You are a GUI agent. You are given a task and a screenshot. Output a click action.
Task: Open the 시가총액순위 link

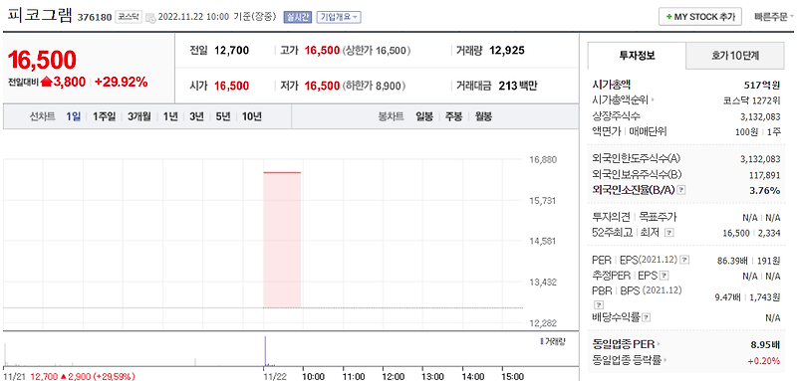[624, 99]
